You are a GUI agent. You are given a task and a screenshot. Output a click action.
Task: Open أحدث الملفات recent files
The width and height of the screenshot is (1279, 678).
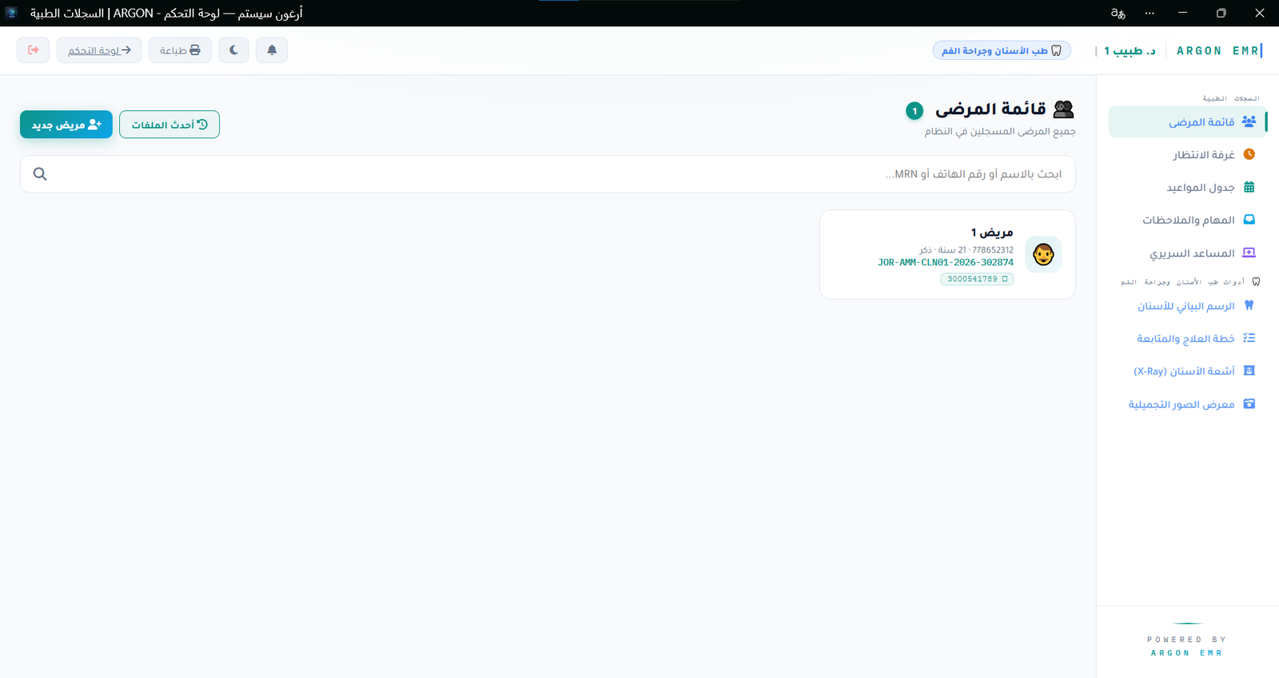pos(169,125)
